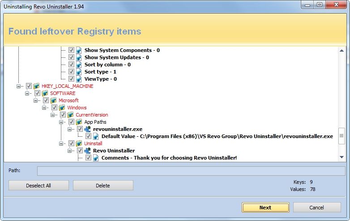Viewport: 350px width, 221px height.
Task: Click the ViewType value icon
Action: coord(79,79)
